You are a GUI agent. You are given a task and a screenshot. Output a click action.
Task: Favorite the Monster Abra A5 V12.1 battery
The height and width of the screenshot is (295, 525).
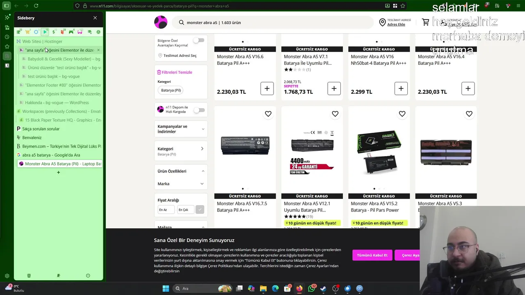(x=335, y=114)
